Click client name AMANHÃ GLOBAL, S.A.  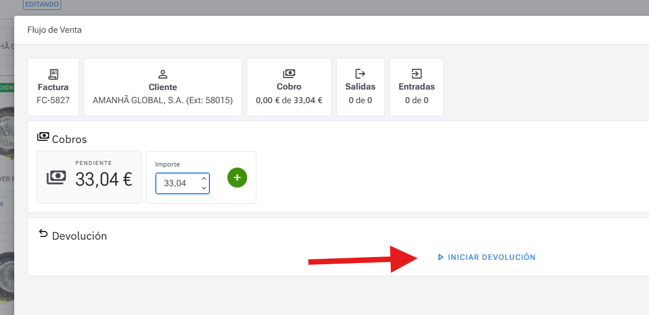[x=162, y=100]
